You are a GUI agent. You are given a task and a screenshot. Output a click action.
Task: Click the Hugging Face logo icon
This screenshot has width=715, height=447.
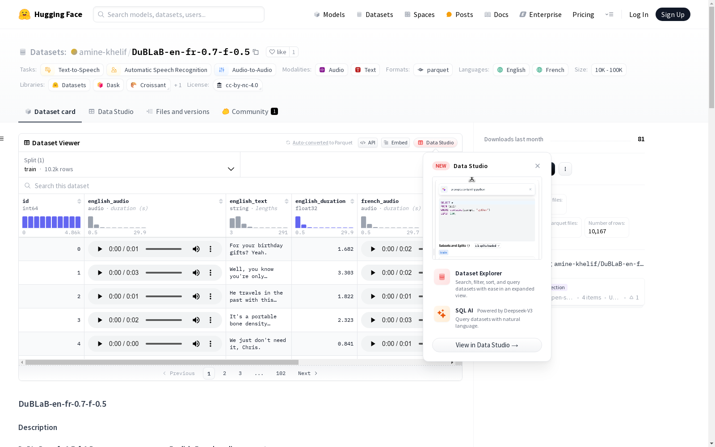pyautogui.click(x=25, y=14)
